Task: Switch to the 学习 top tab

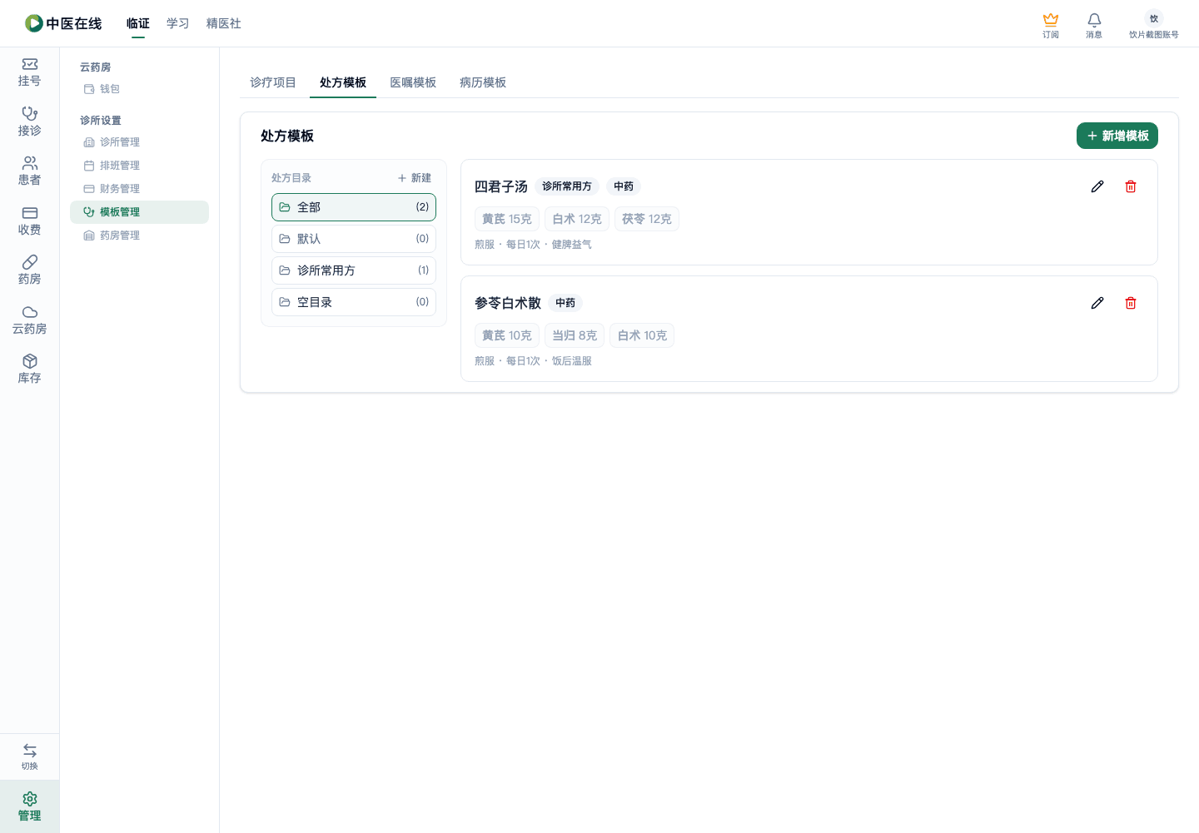Action: pos(178,23)
